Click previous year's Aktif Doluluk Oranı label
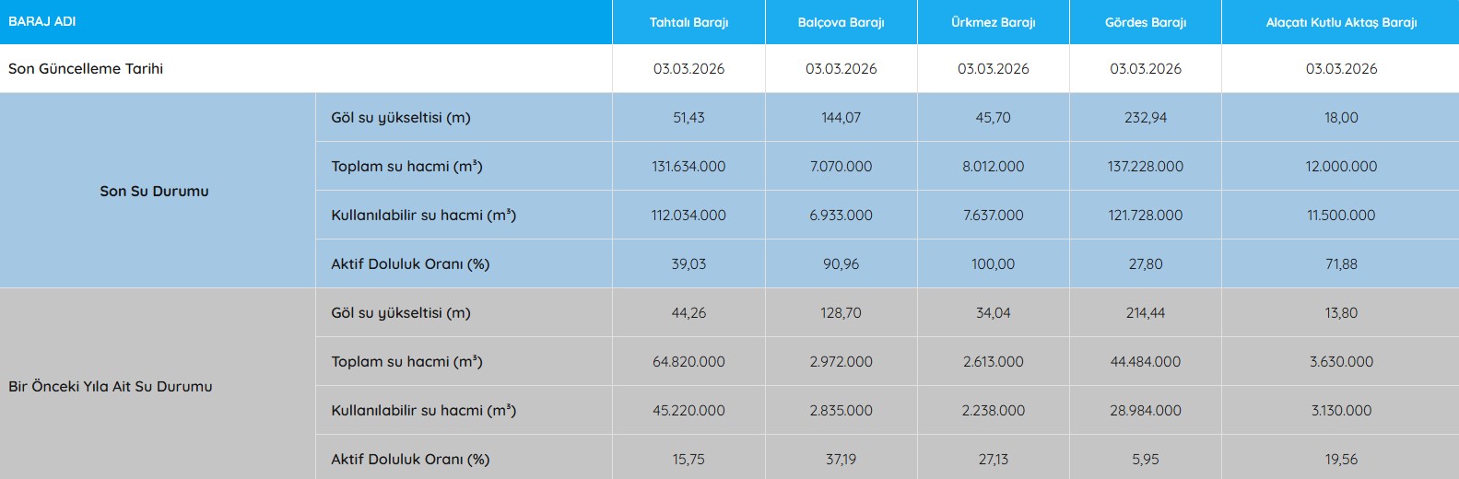This screenshot has width=1459, height=479. pos(410,460)
